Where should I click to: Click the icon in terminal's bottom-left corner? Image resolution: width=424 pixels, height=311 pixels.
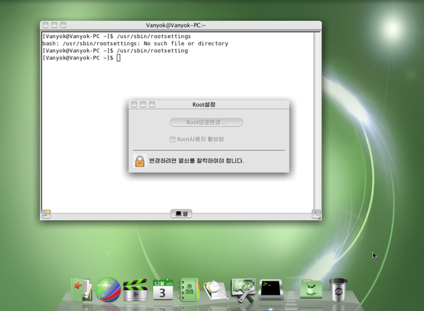pos(45,214)
